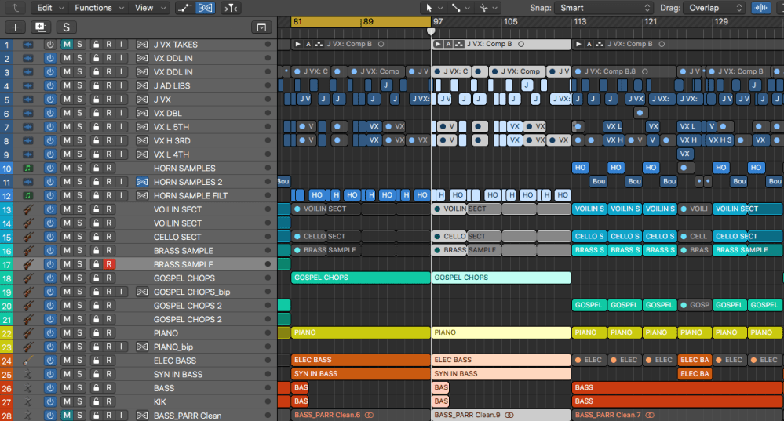Click the catch playhead icon
This screenshot has height=421, width=784.
click(x=230, y=8)
